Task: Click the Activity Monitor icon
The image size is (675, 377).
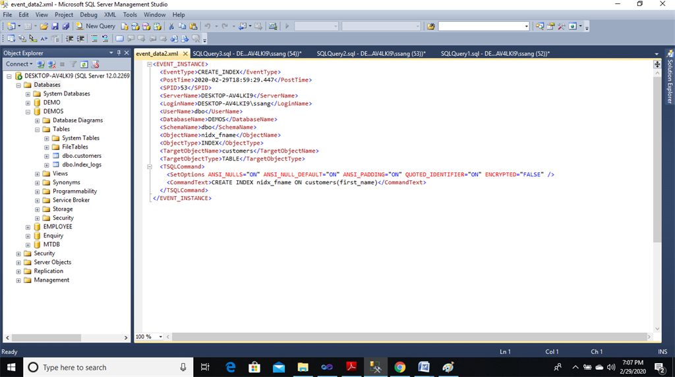Action: click(273, 26)
